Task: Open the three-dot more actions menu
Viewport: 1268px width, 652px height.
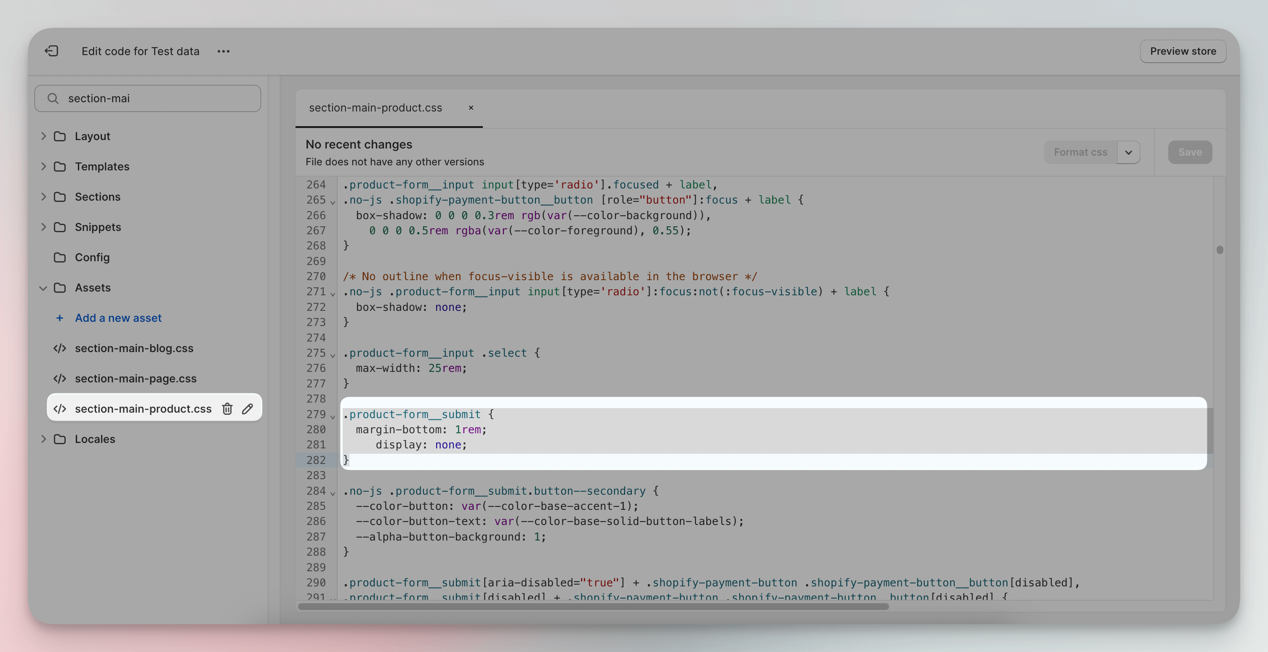Action: click(224, 51)
